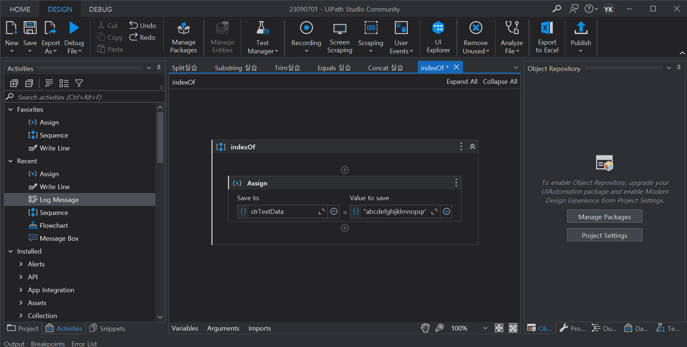Open the Concat 실습 tab
This screenshot has width=687, height=347.
pyautogui.click(x=385, y=68)
